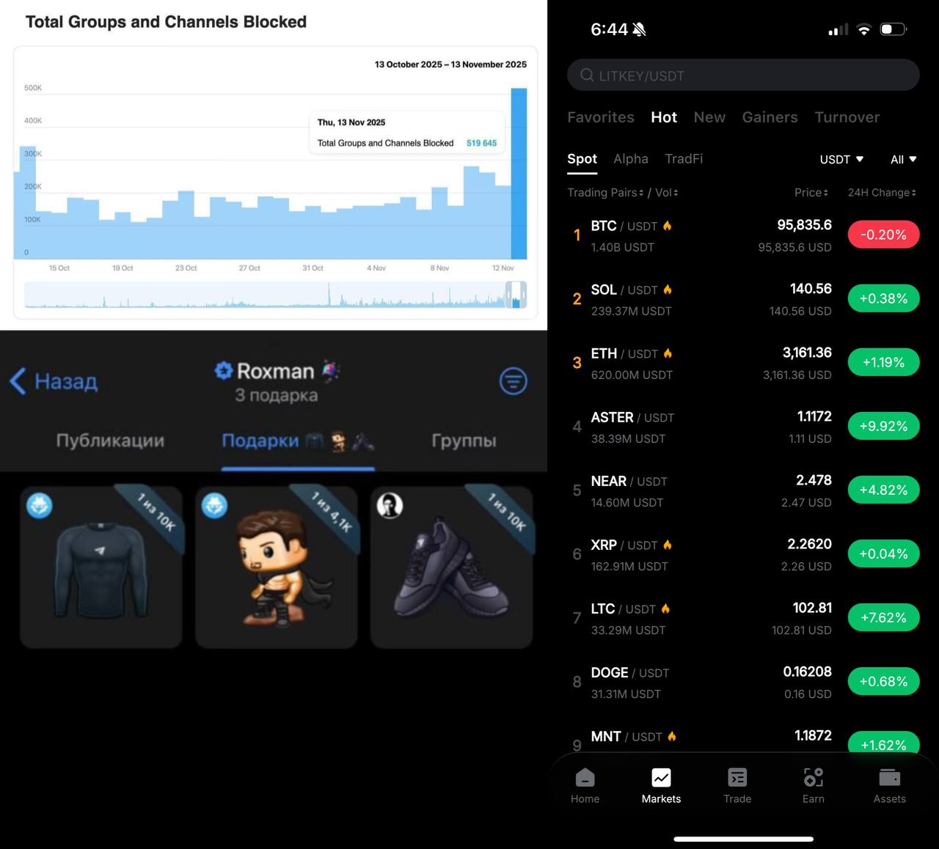Tap the red -0.20% button for BTC
The image size is (939, 849).
click(883, 235)
